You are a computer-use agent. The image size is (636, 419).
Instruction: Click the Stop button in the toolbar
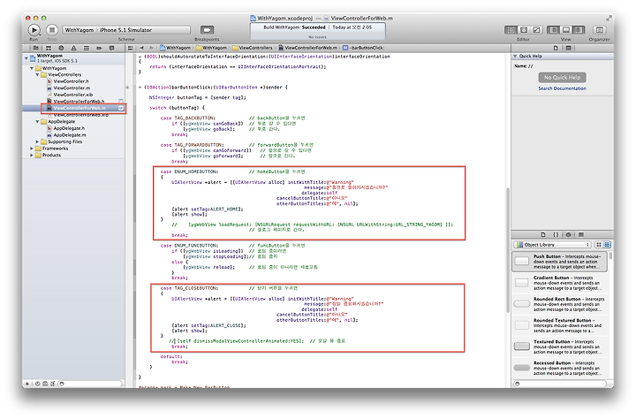point(52,30)
